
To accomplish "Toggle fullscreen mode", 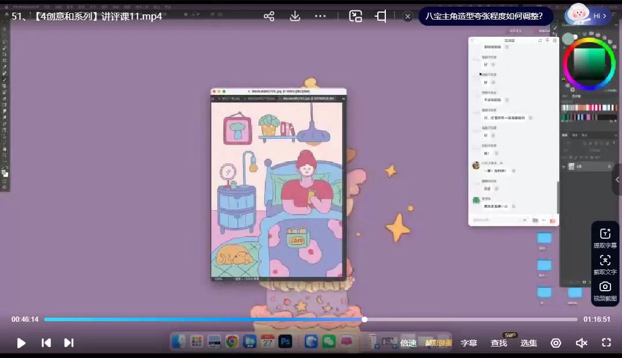I will point(606,343).
